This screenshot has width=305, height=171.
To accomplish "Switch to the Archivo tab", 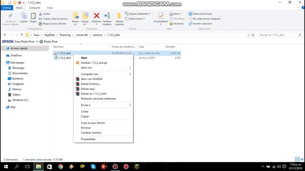I will 7,8.
